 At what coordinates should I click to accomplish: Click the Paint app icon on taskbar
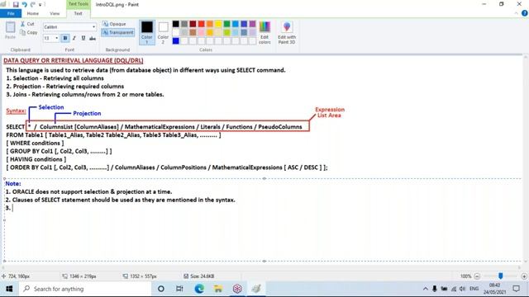click(x=256, y=289)
